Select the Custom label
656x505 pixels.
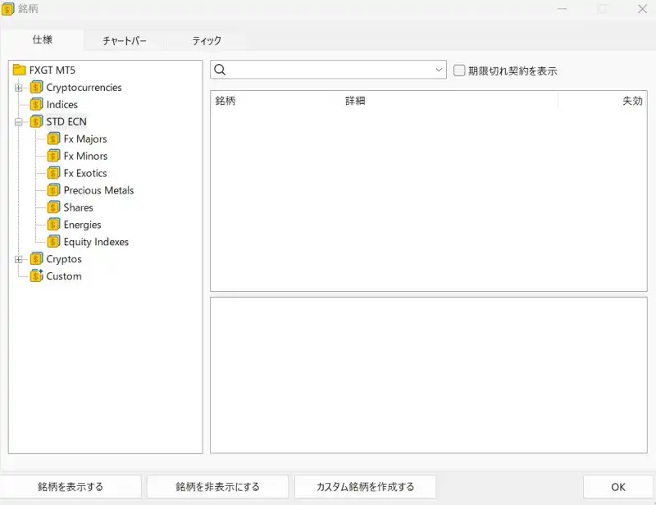pos(64,276)
